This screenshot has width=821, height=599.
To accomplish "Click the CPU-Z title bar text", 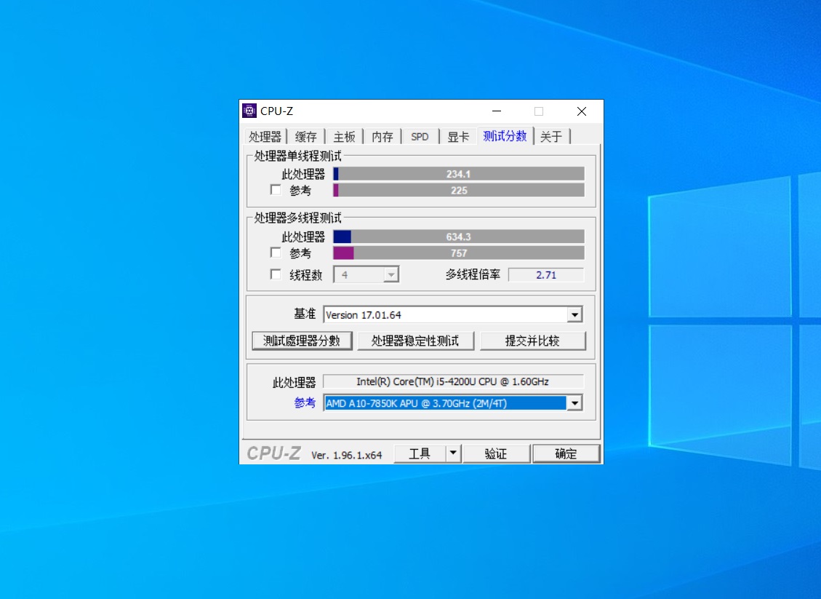I will [276, 111].
